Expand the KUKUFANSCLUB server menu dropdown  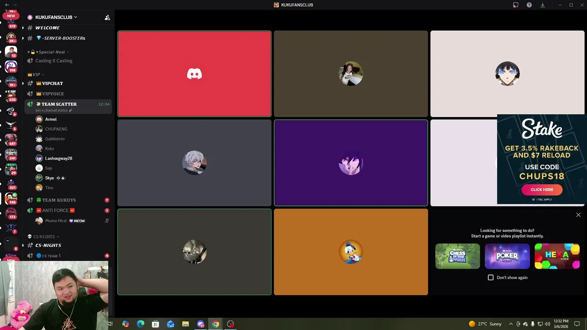click(75, 17)
